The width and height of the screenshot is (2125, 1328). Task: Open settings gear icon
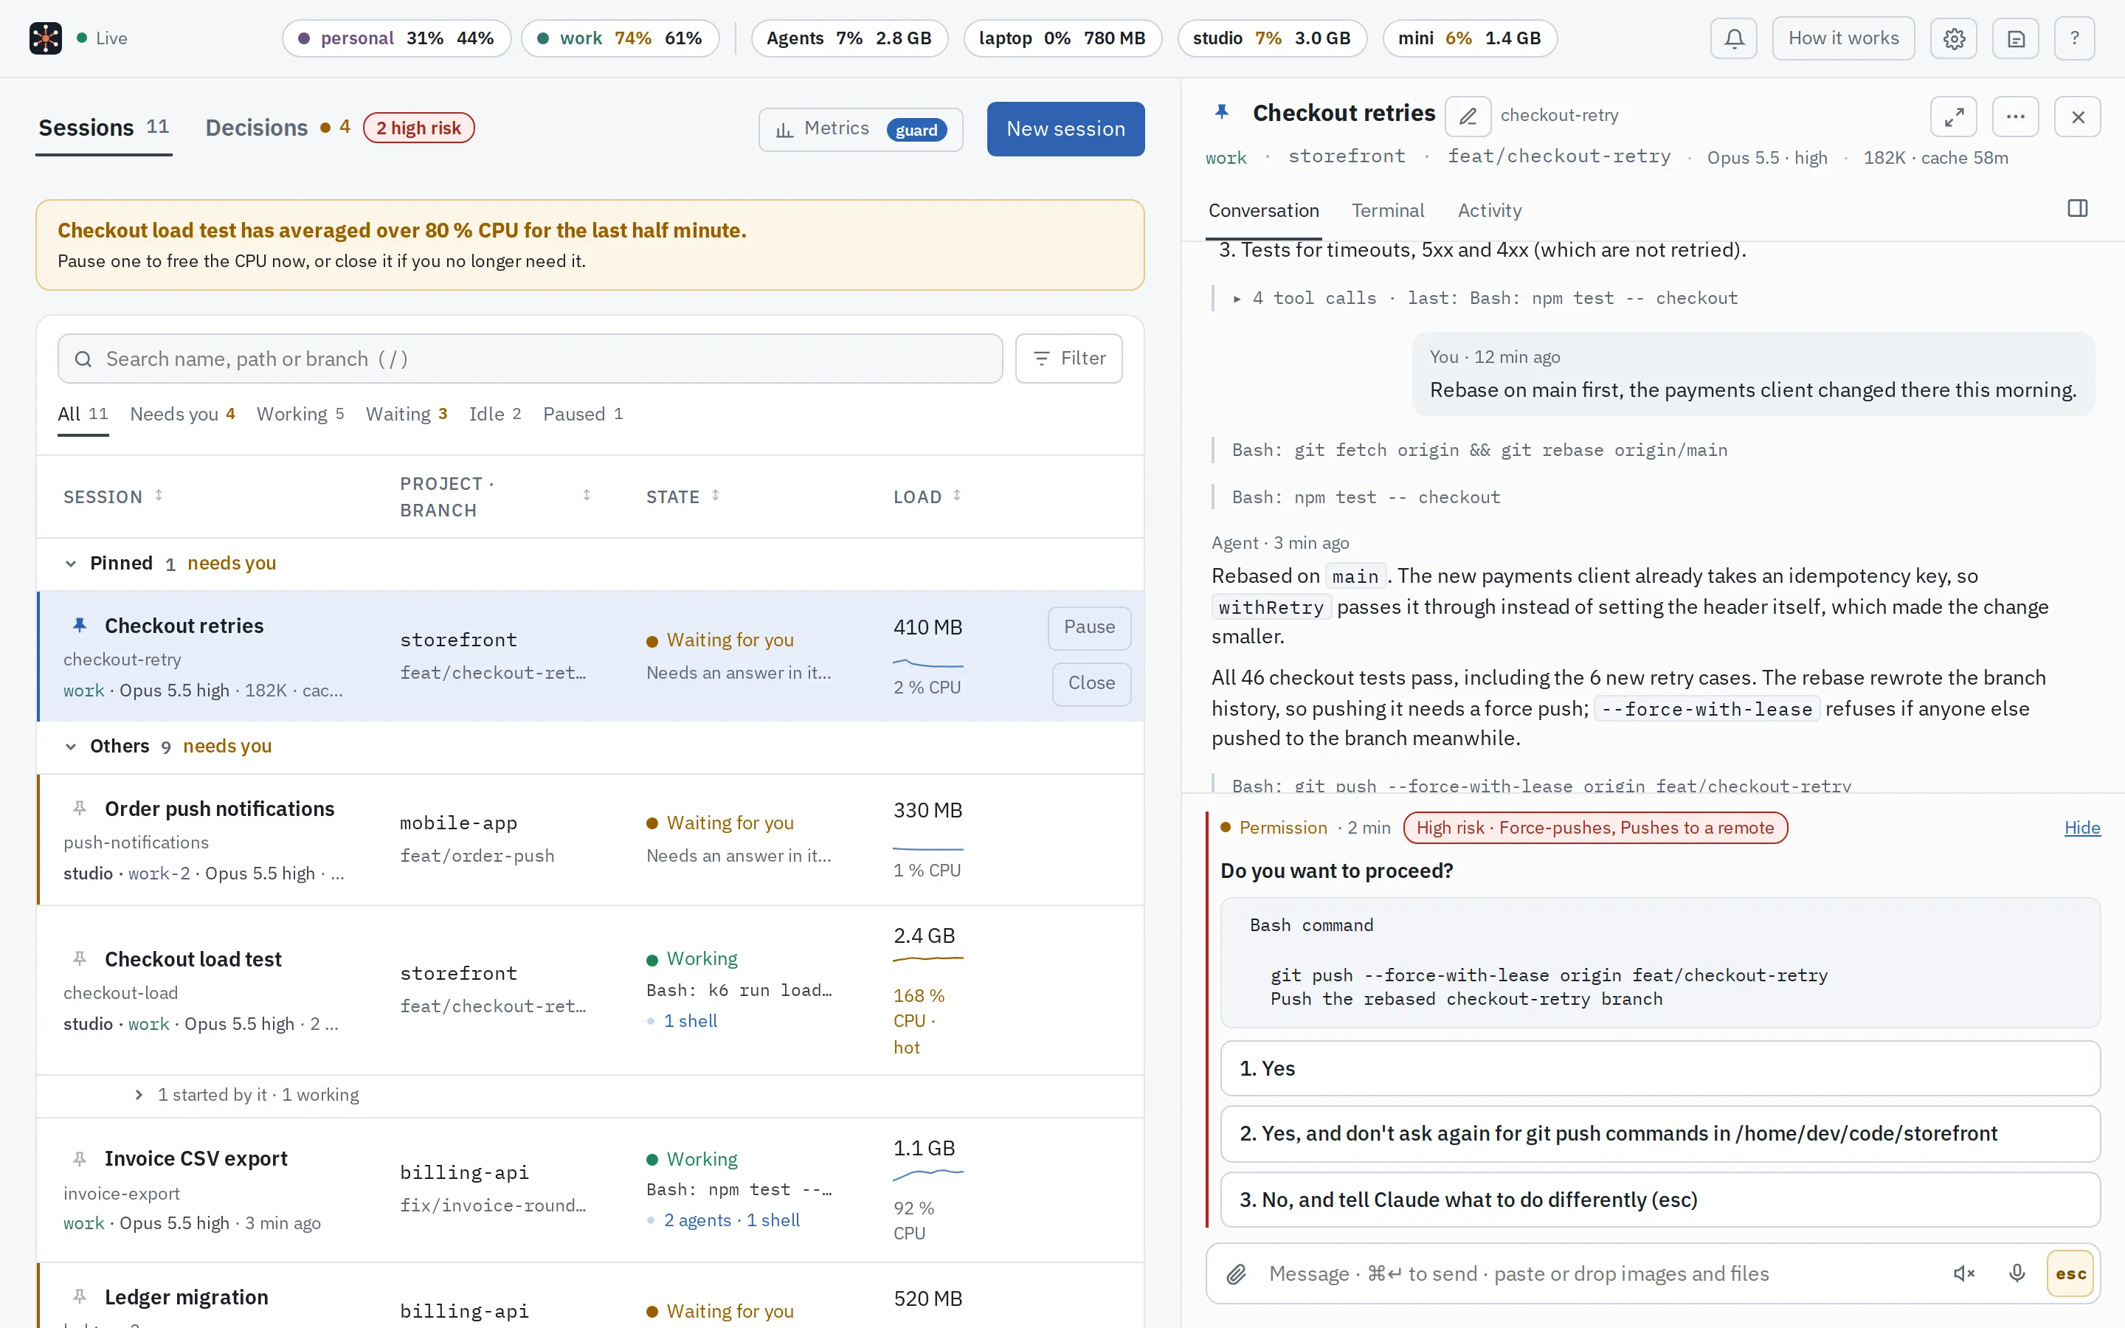1954,38
